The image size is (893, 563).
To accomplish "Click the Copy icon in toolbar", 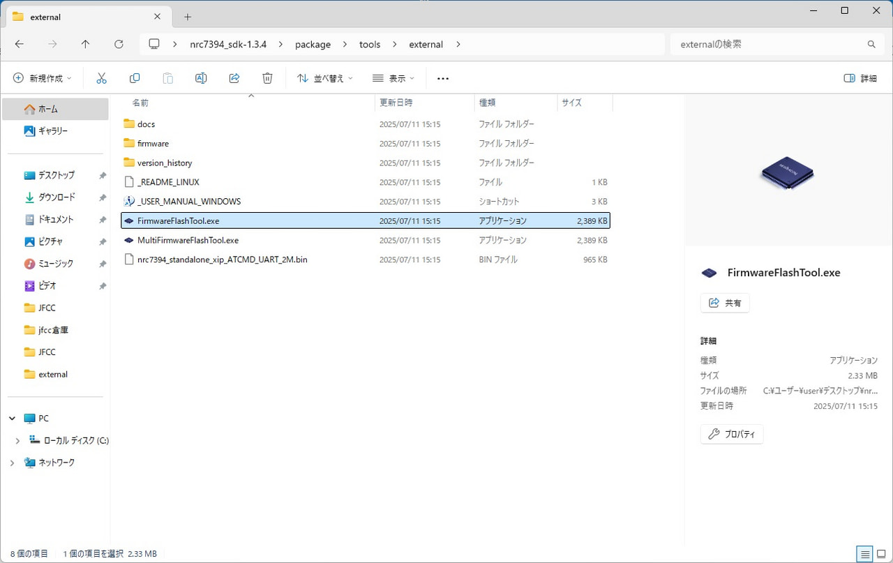I will click(x=135, y=78).
